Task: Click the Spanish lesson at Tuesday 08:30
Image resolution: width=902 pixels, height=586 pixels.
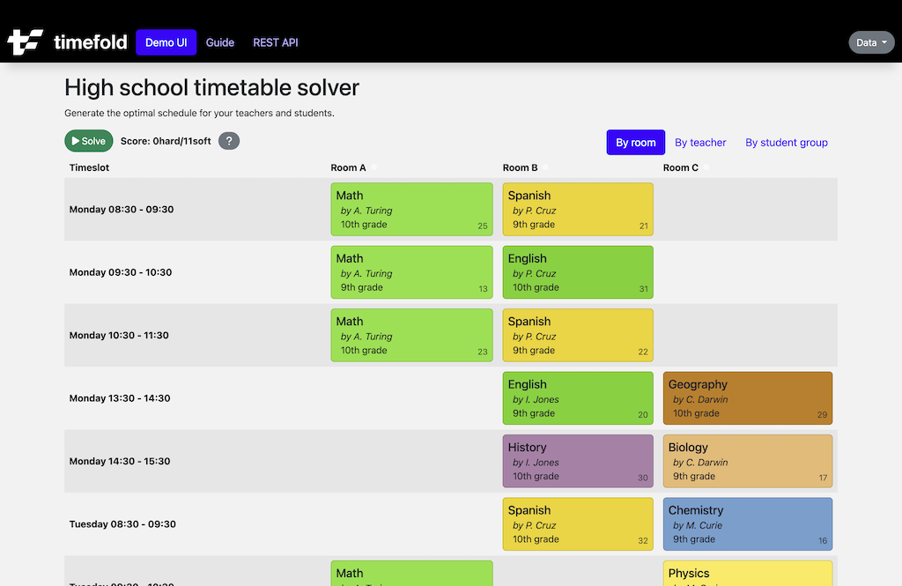Action: [x=577, y=523]
